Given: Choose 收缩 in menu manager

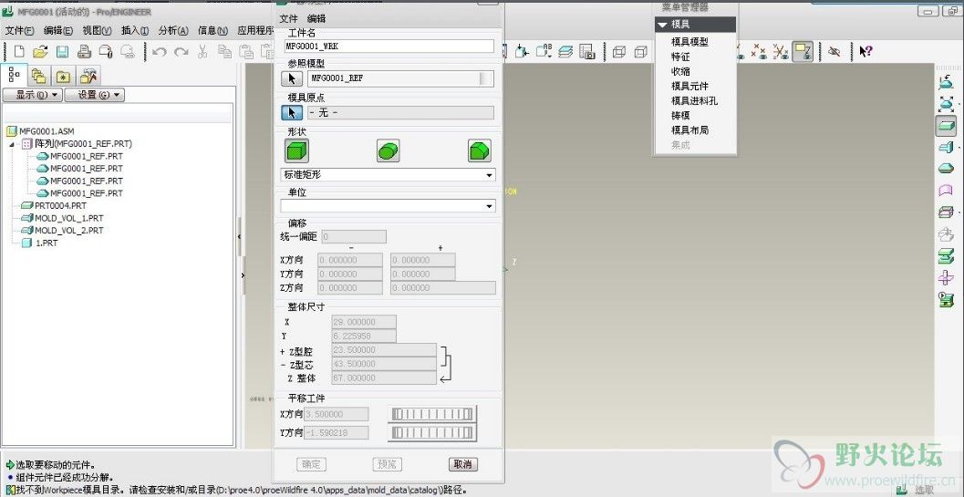Looking at the screenshot, I should coord(680,71).
